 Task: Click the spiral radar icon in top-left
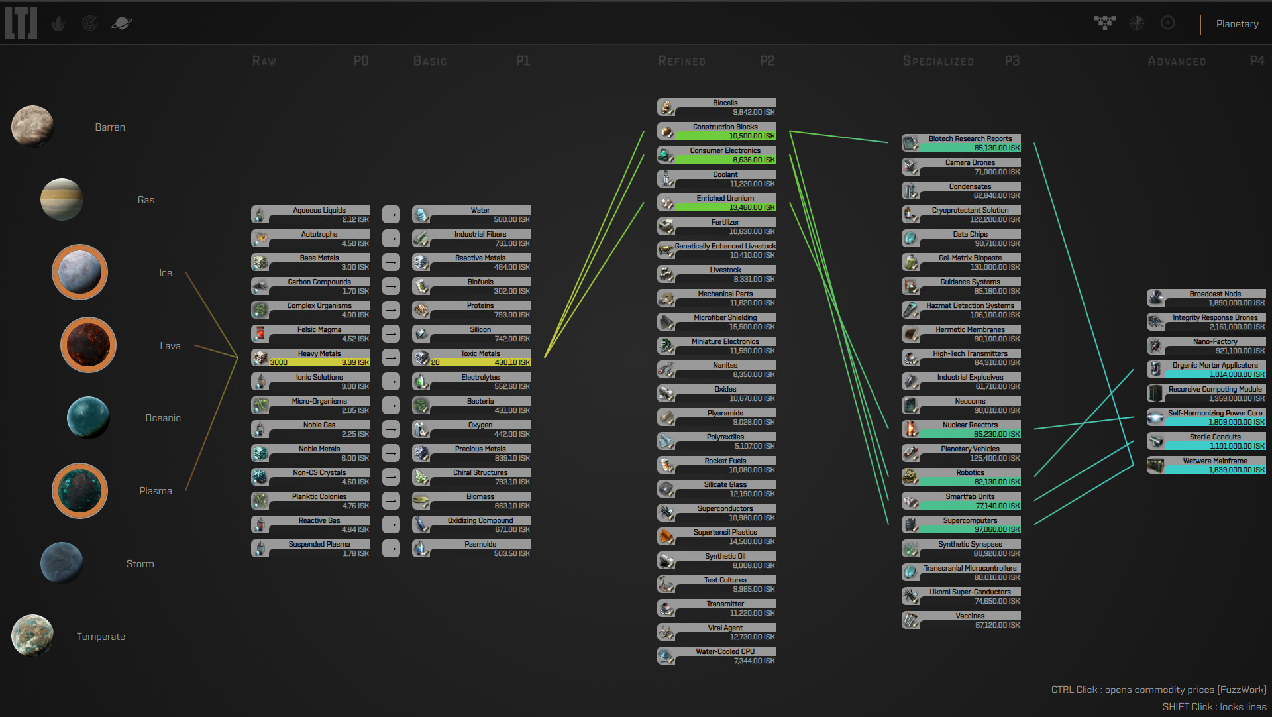click(90, 24)
